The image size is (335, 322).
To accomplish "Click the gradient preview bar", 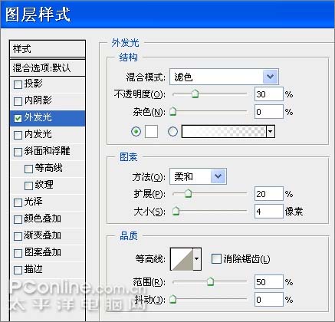I will pos(224,132).
